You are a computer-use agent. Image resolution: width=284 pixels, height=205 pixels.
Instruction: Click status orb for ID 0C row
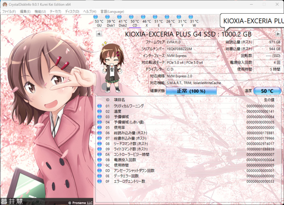point(99,165)
